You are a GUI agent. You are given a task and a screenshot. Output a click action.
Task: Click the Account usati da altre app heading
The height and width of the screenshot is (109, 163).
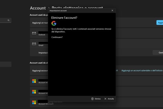39,63
